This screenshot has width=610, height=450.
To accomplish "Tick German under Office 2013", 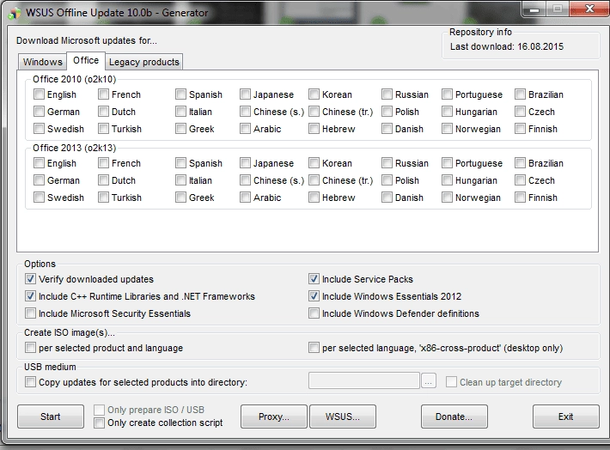I will tap(39, 180).
